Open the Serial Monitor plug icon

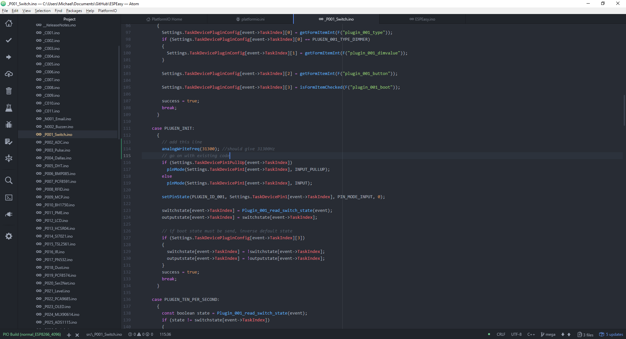tap(9, 214)
